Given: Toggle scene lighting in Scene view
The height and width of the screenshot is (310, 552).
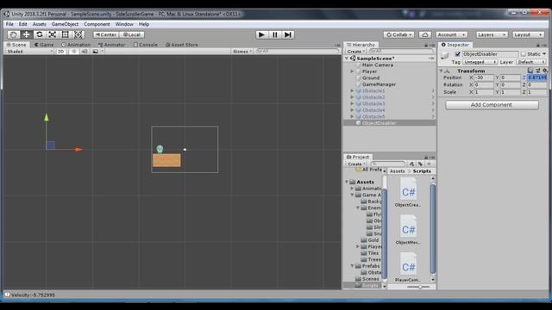Looking at the screenshot, I should coord(74,52).
